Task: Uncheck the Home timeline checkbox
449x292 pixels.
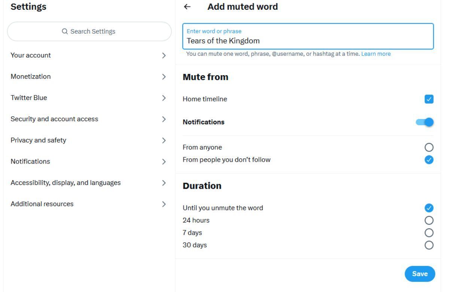Action: click(429, 99)
